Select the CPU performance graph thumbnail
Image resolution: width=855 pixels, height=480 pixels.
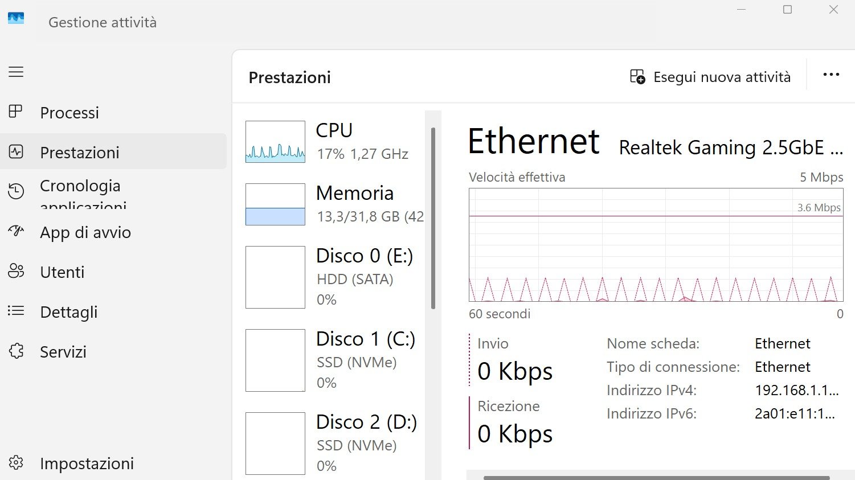pyautogui.click(x=275, y=142)
